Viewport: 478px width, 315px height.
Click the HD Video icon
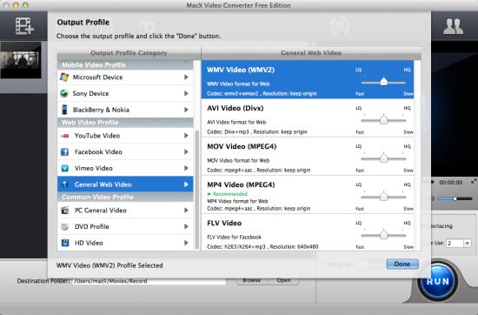[65, 243]
